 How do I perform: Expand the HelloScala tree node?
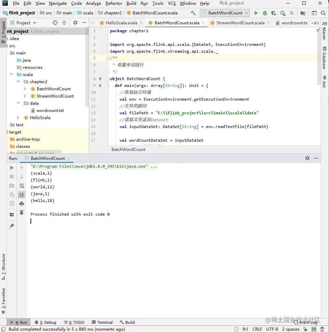[18, 117]
